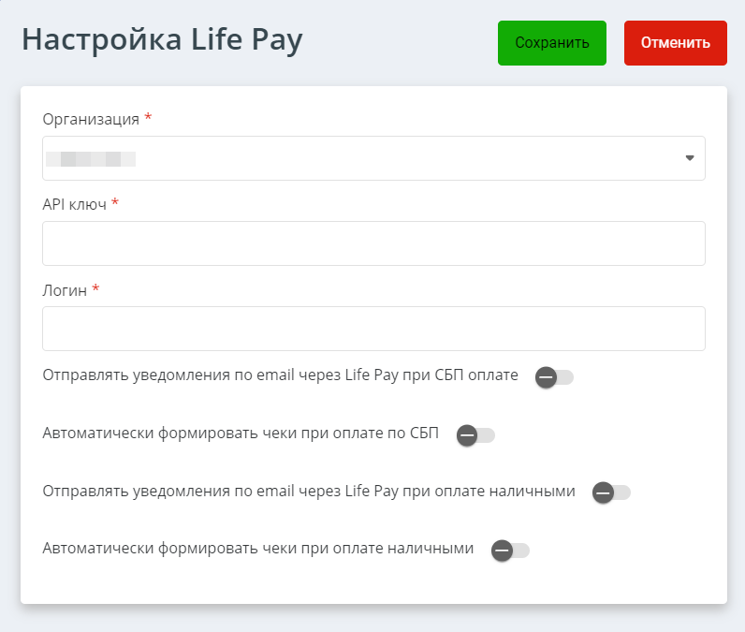Screen dimensions: 745x632
Task: Toggle auto receipts for cash payment
Action: pyautogui.click(x=510, y=551)
